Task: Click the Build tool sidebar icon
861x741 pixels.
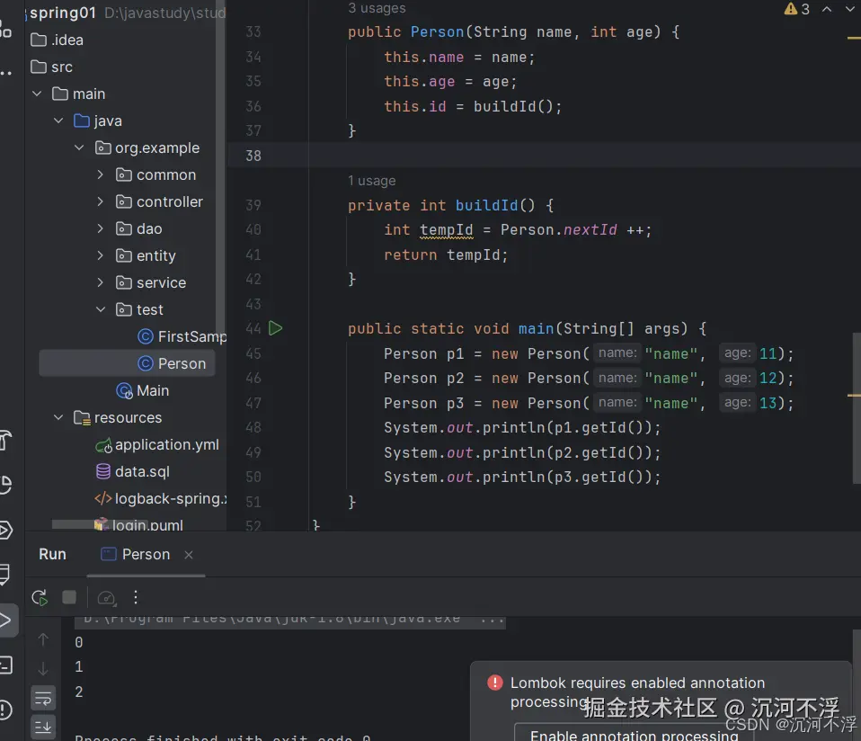Action: click(x=5, y=440)
